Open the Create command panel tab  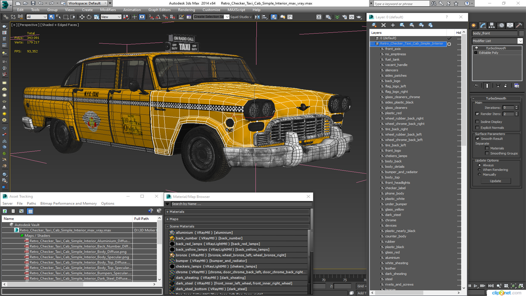point(474,25)
